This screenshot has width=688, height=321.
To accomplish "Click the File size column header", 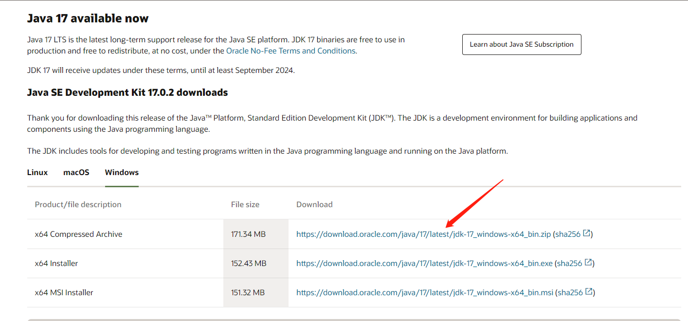I will tap(245, 204).
